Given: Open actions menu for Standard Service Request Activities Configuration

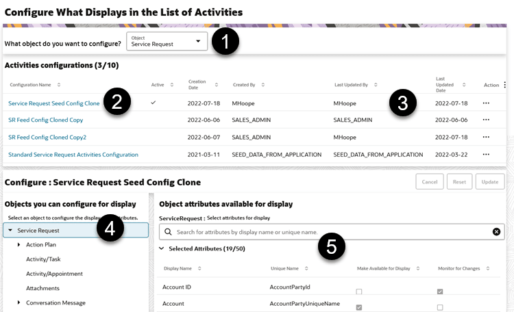Looking at the screenshot, I should (487, 155).
